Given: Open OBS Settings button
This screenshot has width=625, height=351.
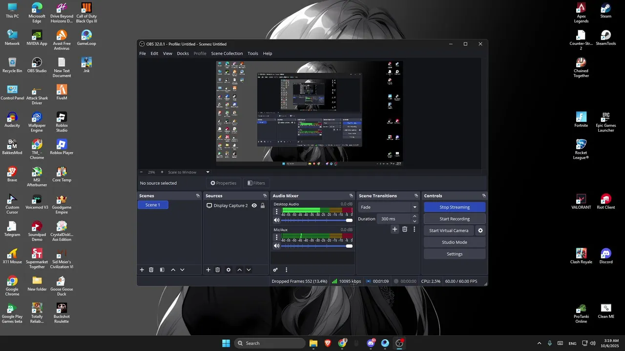Looking at the screenshot, I should pos(455,254).
